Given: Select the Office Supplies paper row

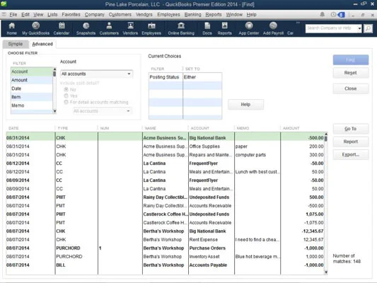Looking at the screenshot, I should tap(166, 146).
